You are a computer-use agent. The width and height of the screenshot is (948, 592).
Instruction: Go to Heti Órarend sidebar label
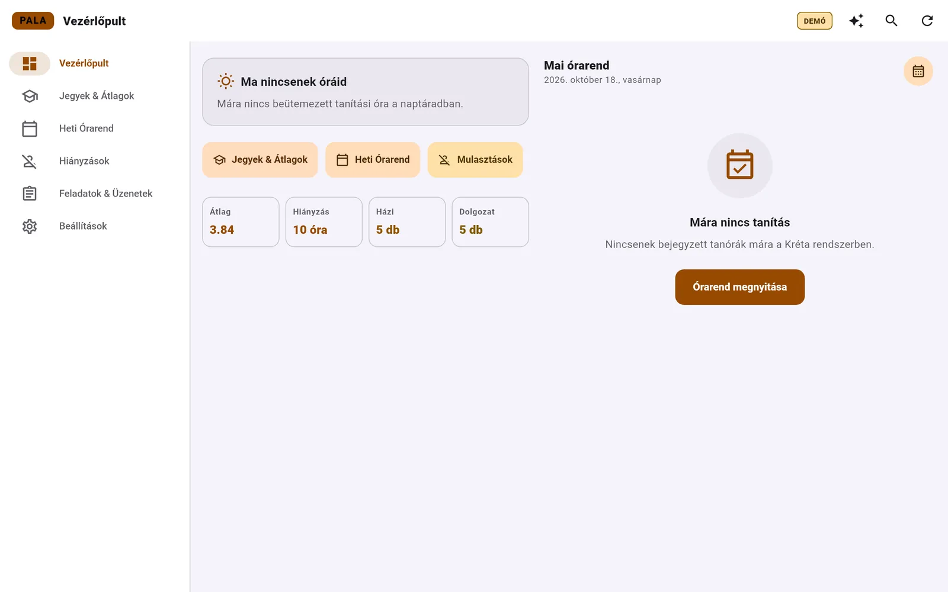point(87,128)
